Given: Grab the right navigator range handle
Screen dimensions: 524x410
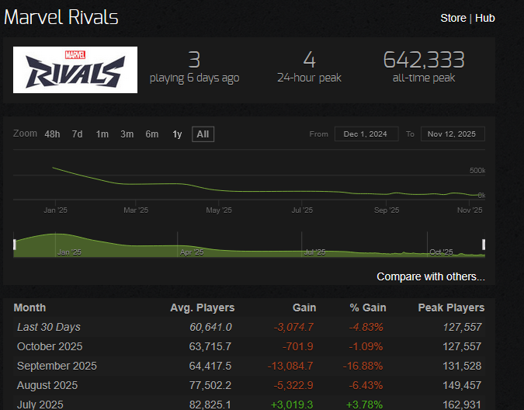Looking at the screenshot, I should click(484, 245).
